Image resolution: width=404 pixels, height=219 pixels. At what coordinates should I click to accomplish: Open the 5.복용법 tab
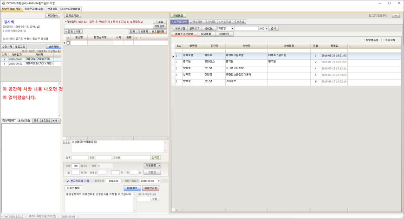(239, 22)
